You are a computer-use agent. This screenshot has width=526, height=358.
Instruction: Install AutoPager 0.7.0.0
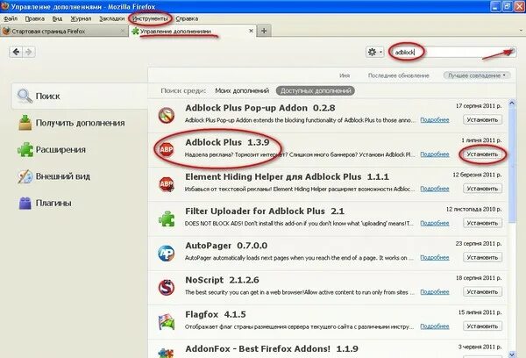482,258
